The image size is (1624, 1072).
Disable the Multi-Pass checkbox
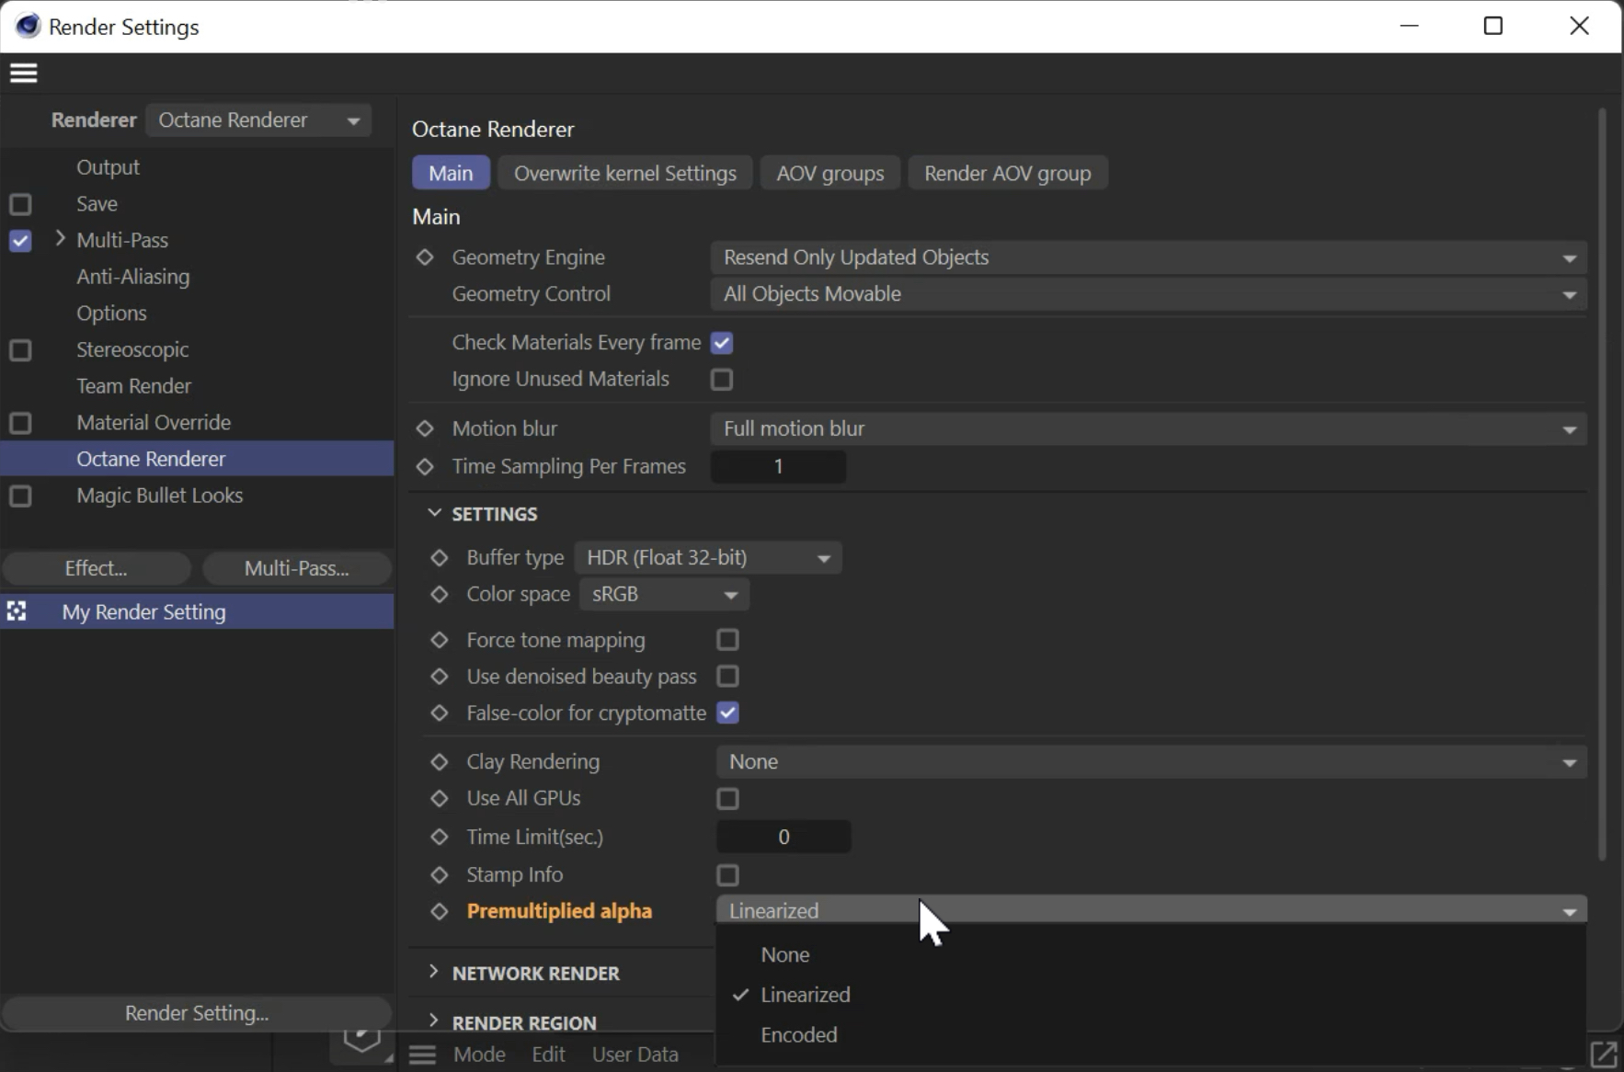20,241
